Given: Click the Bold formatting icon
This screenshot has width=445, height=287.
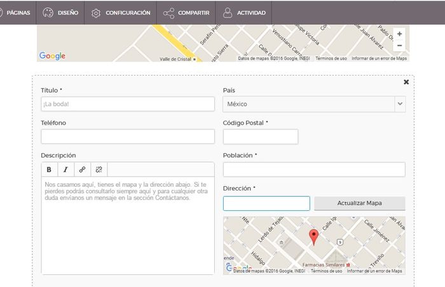Looking at the screenshot, I should pos(49,170).
